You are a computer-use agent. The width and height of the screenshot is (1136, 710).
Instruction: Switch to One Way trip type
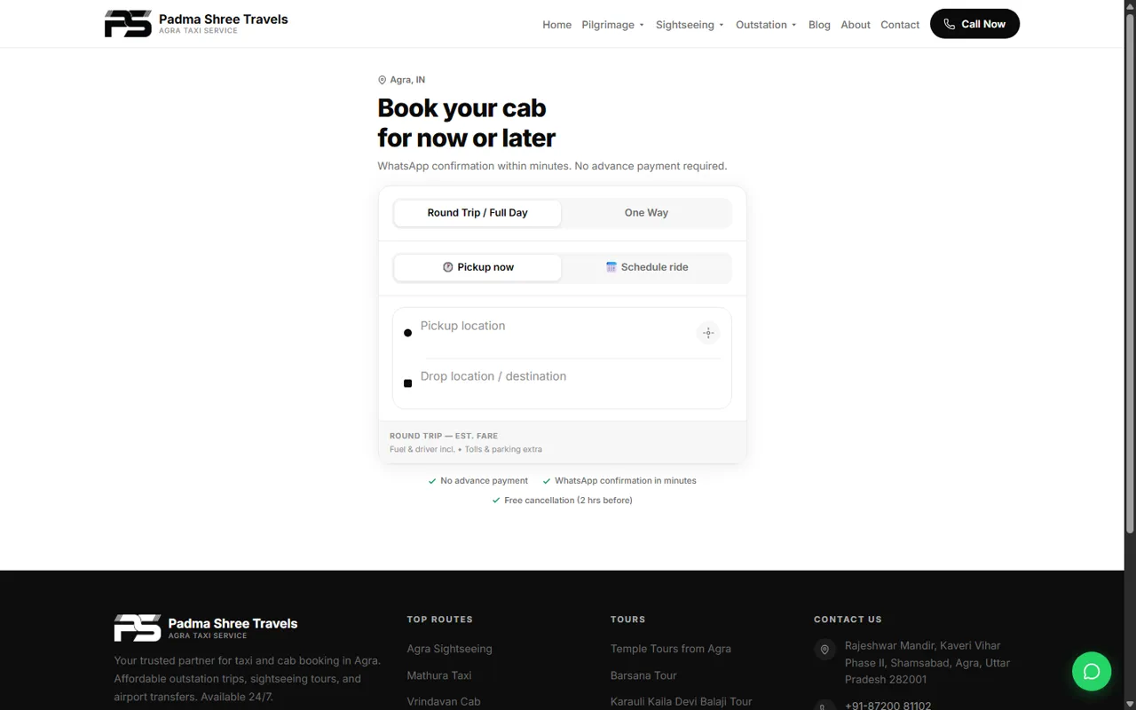646,213
